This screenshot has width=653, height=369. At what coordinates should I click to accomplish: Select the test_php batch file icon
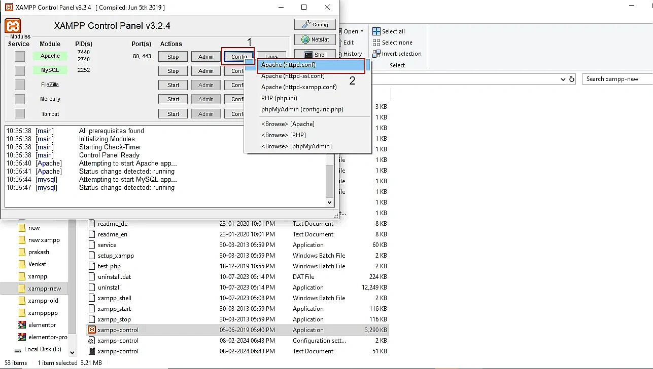(92, 266)
